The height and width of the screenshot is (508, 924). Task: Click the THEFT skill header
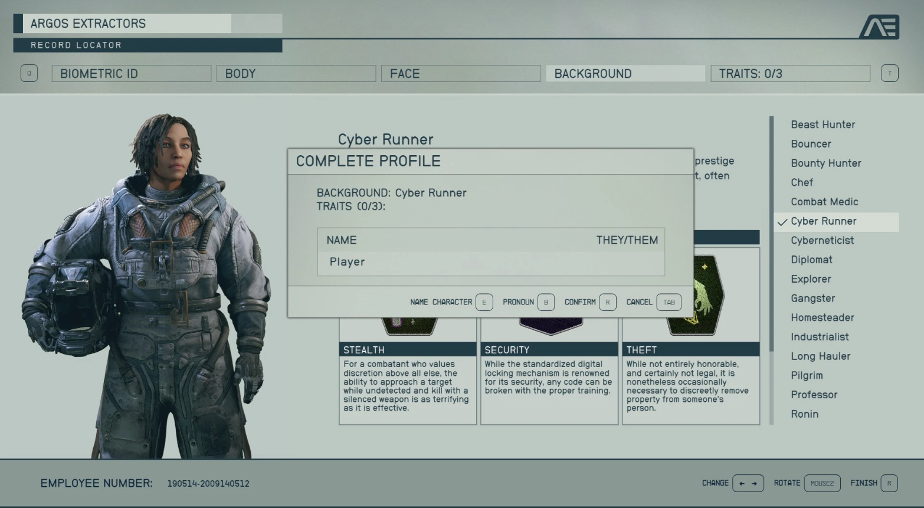tap(691, 350)
